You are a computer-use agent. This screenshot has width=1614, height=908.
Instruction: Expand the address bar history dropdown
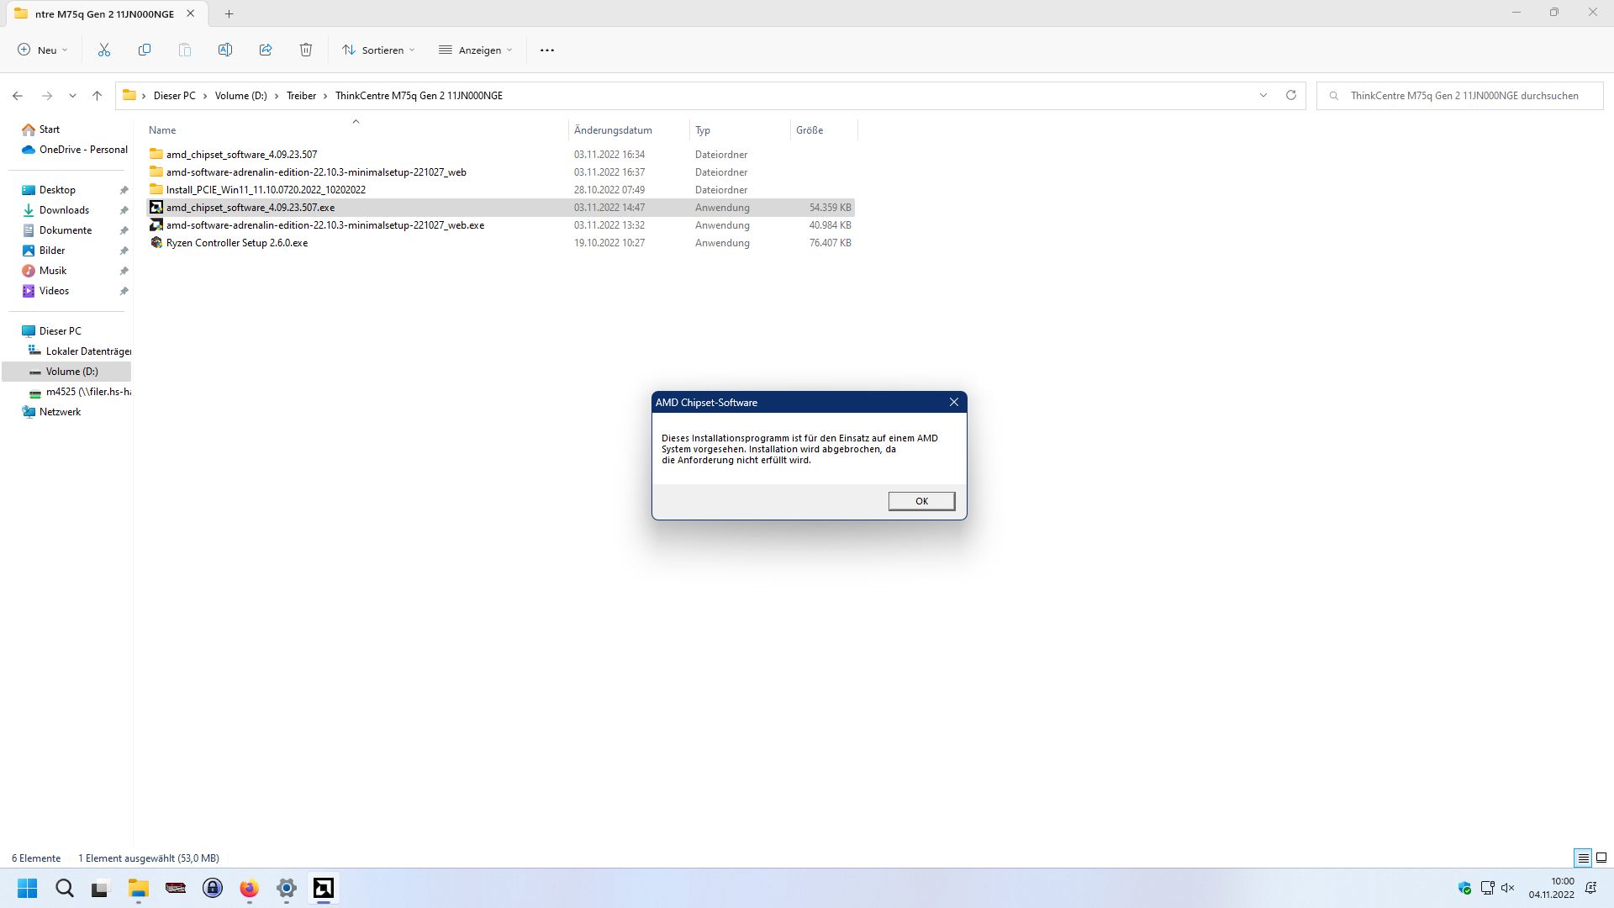(x=1263, y=95)
